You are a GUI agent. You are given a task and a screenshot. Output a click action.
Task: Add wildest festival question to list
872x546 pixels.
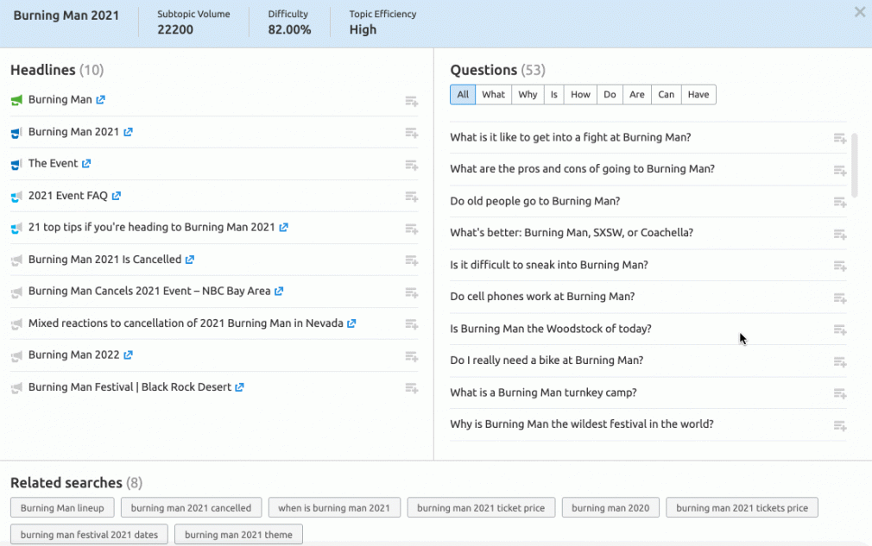pos(840,426)
